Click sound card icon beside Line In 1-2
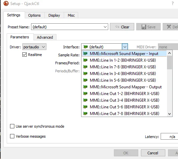 tap(85, 60)
